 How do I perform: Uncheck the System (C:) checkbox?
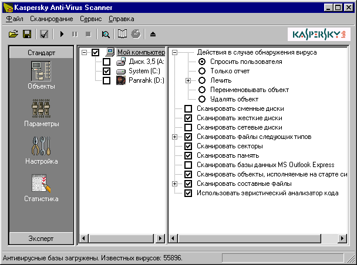(106, 71)
